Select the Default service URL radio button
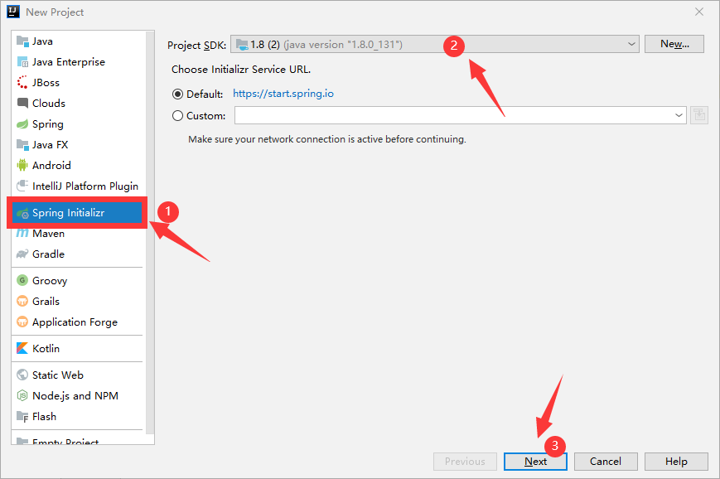This screenshot has width=720, height=479. coord(177,94)
